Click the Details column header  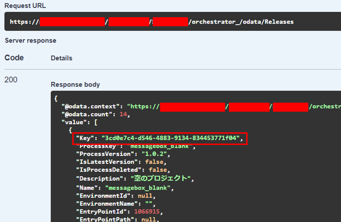(x=62, y=58)
